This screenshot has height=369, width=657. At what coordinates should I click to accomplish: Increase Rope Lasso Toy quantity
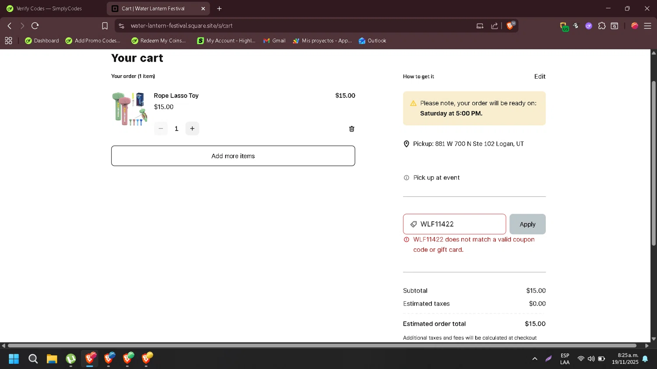(x=192, y=129)
